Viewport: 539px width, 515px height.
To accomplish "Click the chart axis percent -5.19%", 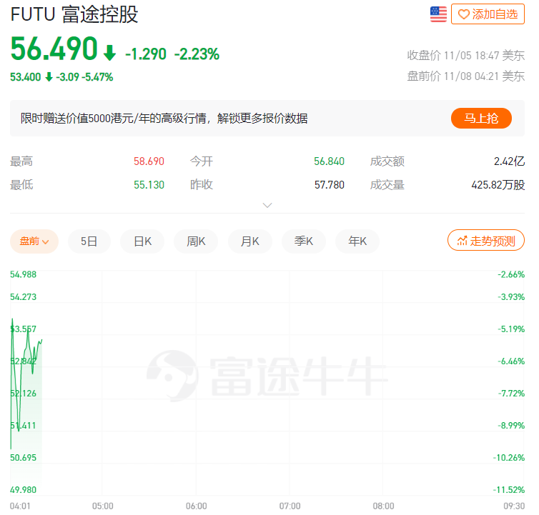I will [511, 329].
